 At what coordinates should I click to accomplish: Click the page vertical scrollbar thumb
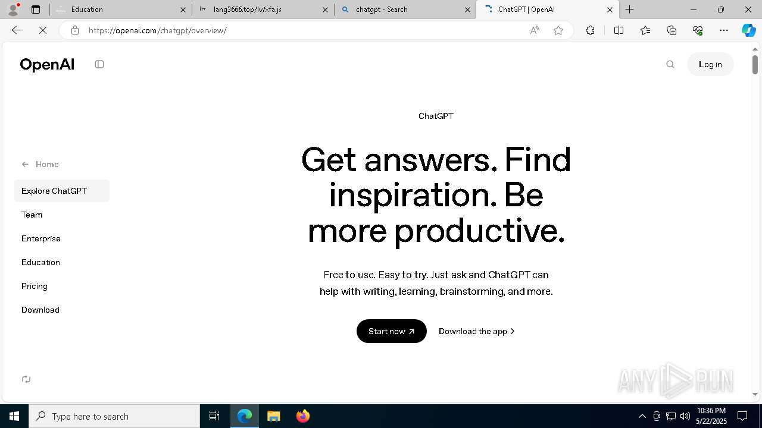click(755, 64)
